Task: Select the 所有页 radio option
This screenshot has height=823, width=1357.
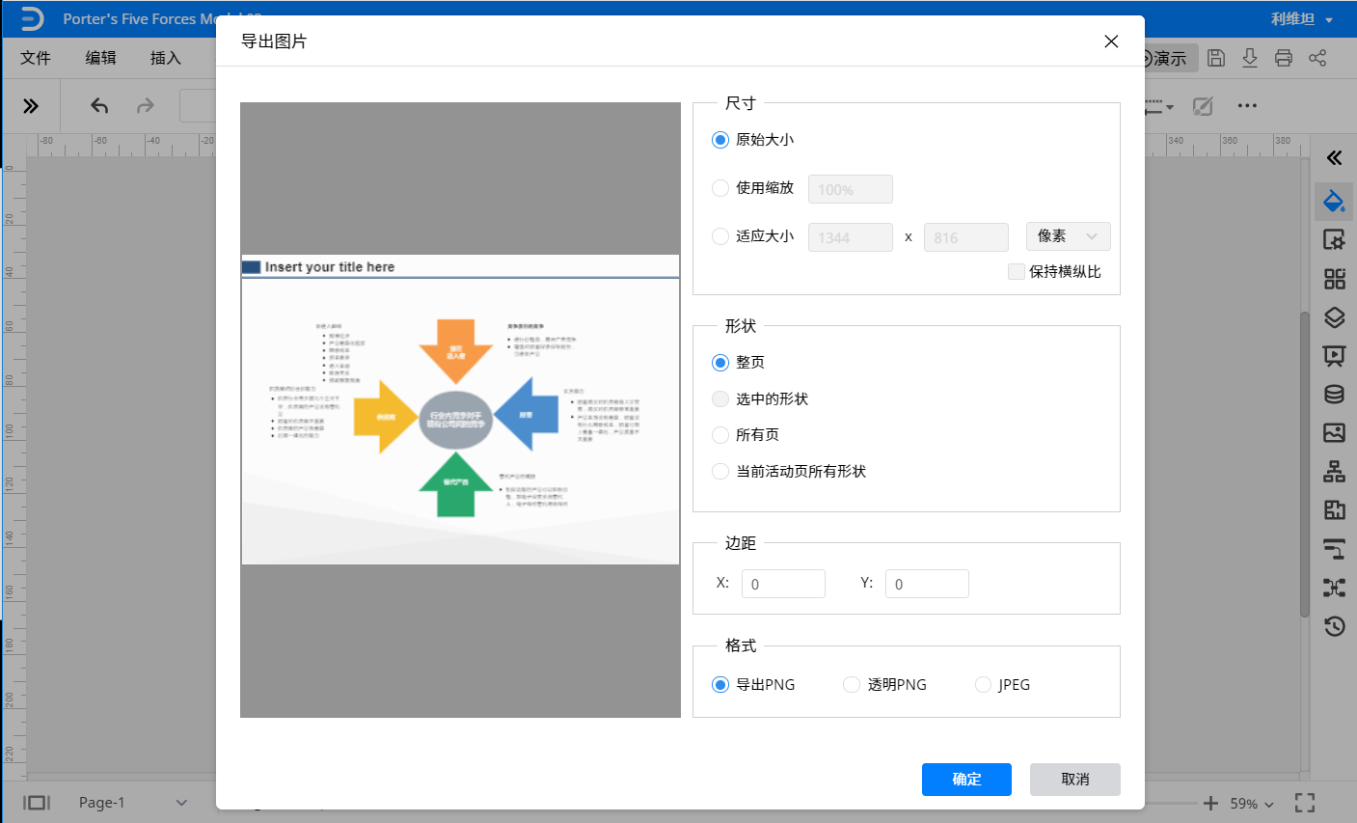Action: tap(720, 435)
